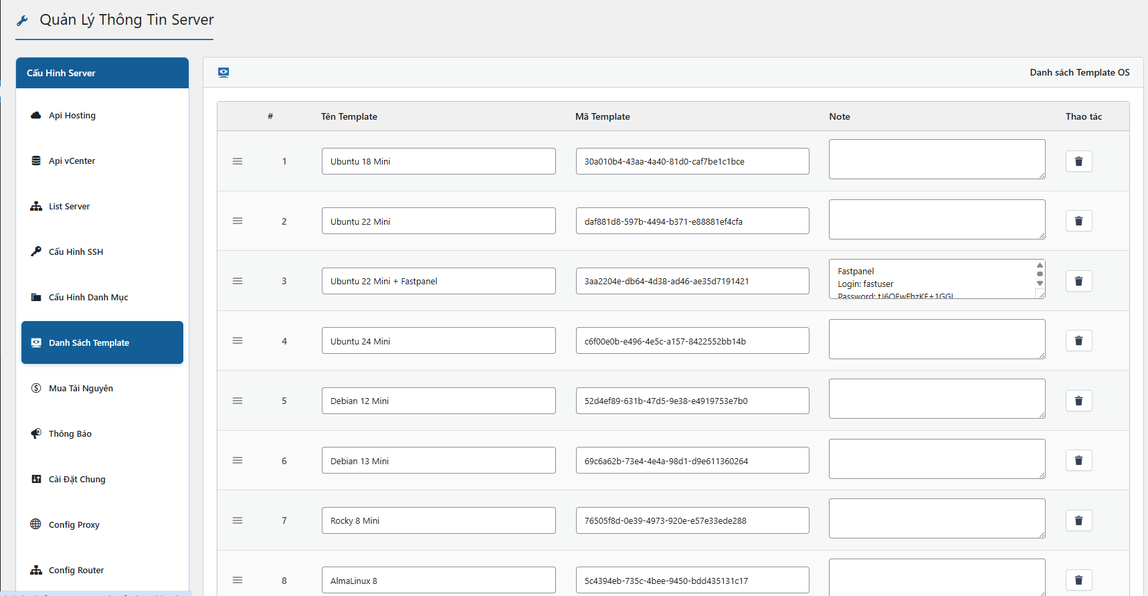The width and height of the screenshot is (1148, 596).
Task: Delete the Ubuntu 24 Mini template
Action: [1078, 340]
